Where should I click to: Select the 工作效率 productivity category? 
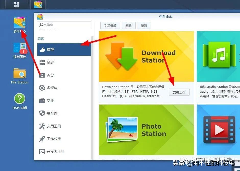[x=64, y=139]
